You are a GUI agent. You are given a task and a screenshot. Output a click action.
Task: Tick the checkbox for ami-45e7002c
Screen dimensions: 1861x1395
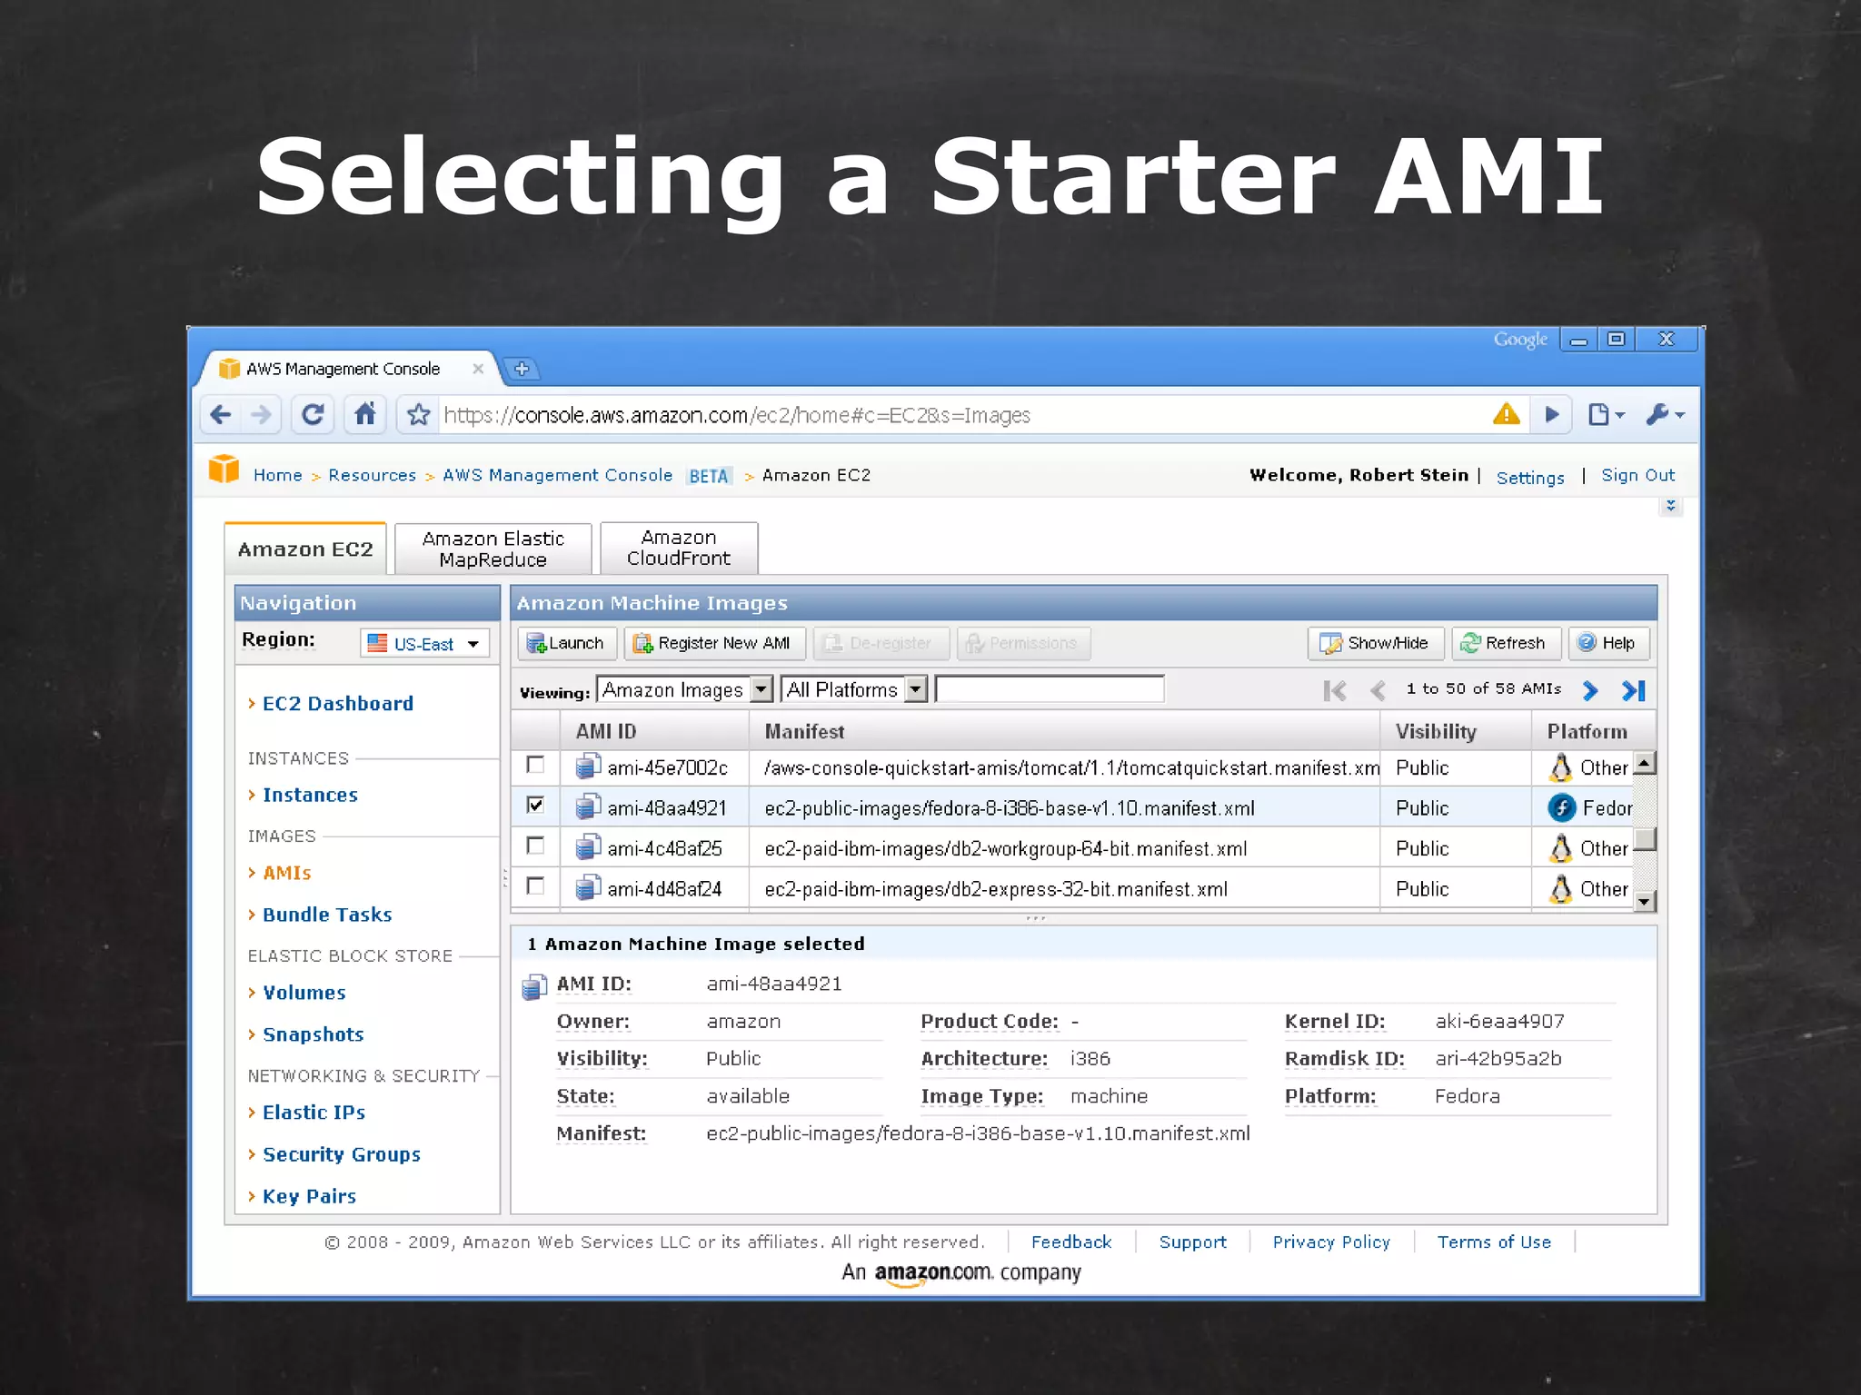(535, 765)
